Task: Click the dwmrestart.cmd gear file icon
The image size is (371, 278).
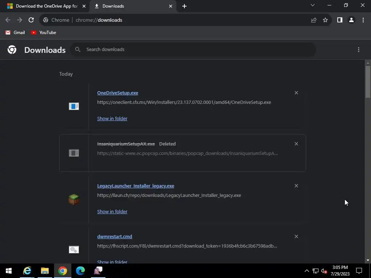Action: tap(74, 249)
